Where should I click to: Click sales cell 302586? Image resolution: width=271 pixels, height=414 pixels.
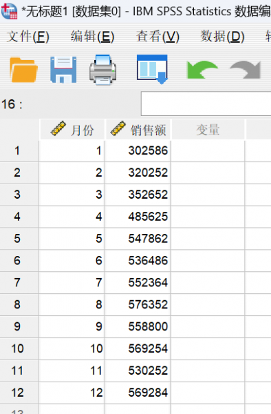[138, 150]
